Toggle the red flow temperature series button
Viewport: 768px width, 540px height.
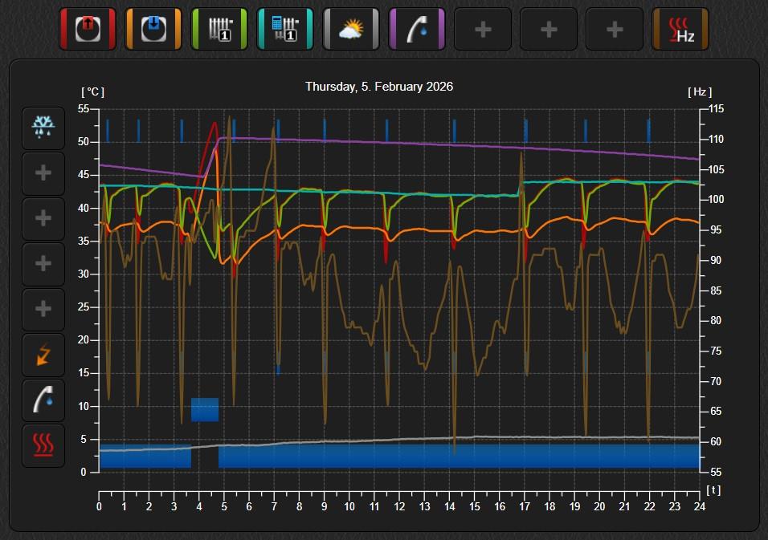pyautogui.click(x=87, y=30)
